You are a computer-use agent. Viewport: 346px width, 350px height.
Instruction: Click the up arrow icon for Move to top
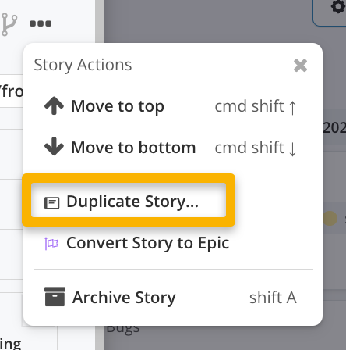54,105
